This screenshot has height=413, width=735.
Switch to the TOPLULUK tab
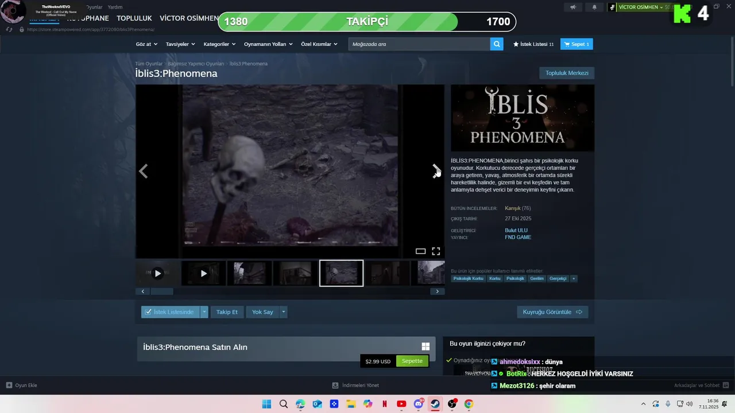click(x=134, y=18)
